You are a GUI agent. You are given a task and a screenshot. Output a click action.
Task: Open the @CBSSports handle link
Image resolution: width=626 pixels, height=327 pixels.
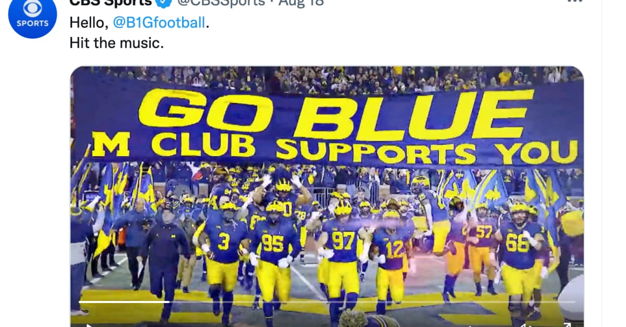[221, 3]
